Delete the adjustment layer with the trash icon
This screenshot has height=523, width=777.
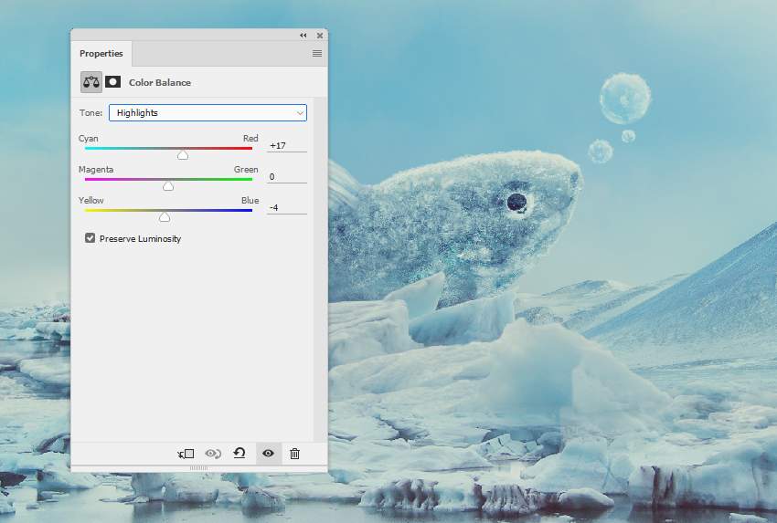point(294,453)
